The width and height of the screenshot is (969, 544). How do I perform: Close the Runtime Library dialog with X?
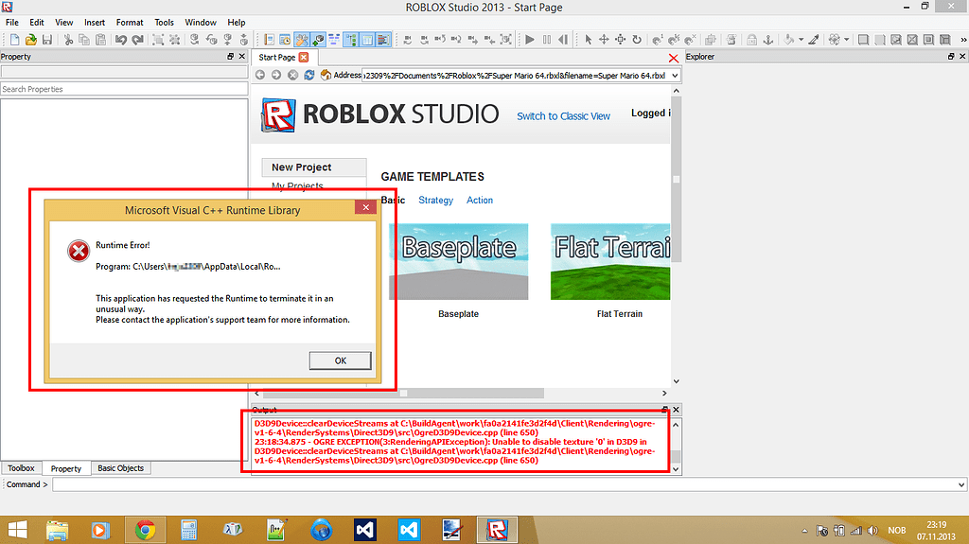click(366, 207)
